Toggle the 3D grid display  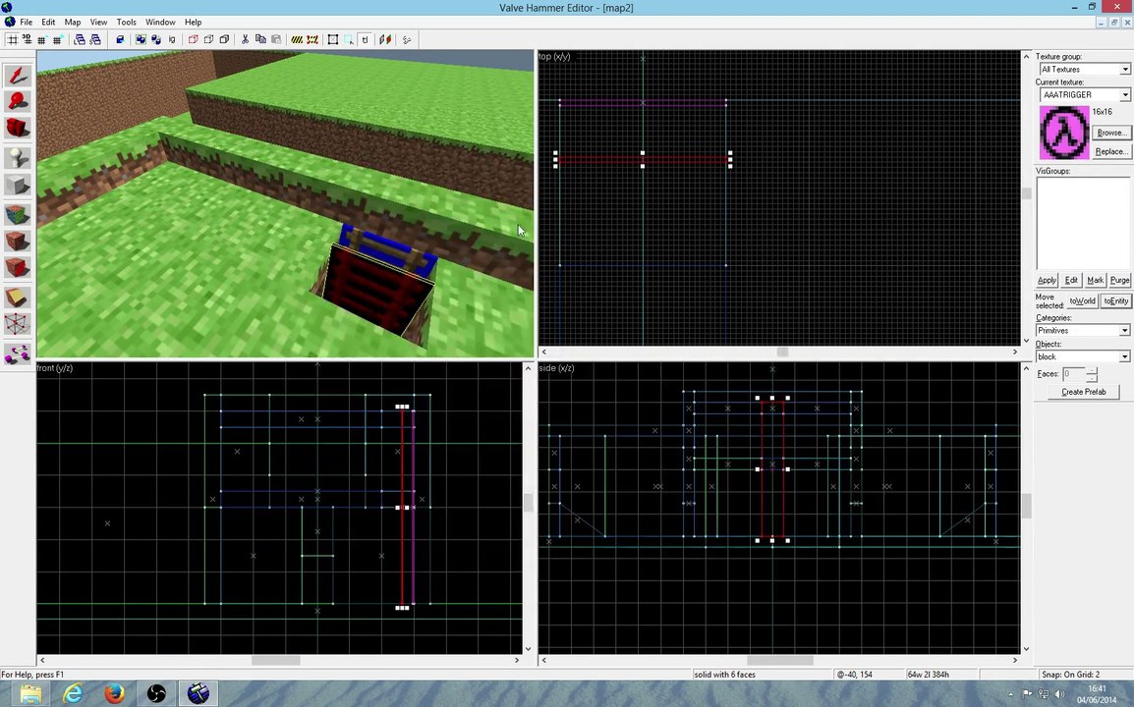(x=27, y=39)
